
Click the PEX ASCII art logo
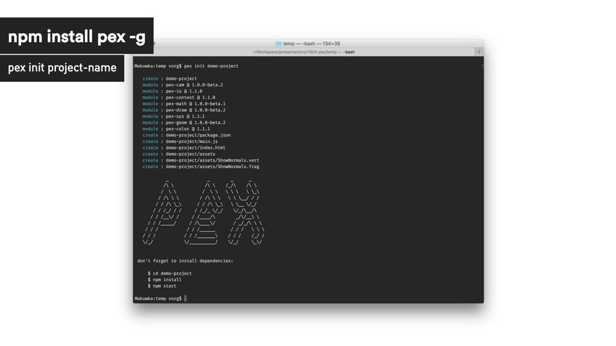coord(203,213)
